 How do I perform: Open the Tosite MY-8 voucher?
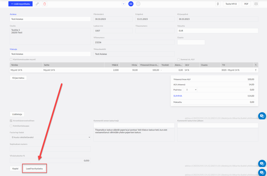point(231,4)
